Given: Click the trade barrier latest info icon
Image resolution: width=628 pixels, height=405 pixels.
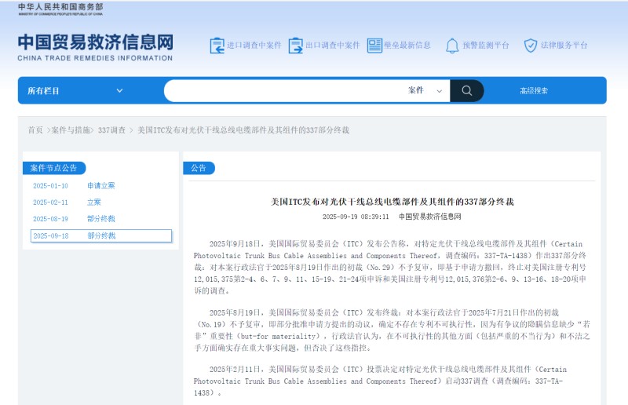Looking at the screenshot, I should click(x=375, y=46).
